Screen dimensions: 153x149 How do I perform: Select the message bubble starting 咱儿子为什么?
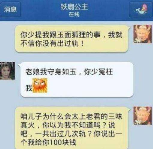[x=72, y=128]
